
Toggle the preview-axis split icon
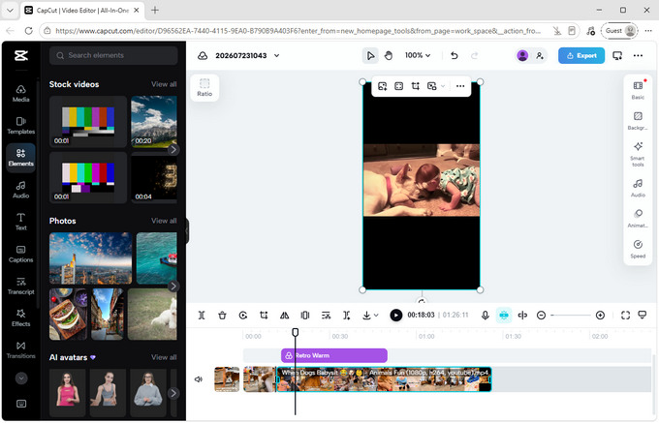522,316
